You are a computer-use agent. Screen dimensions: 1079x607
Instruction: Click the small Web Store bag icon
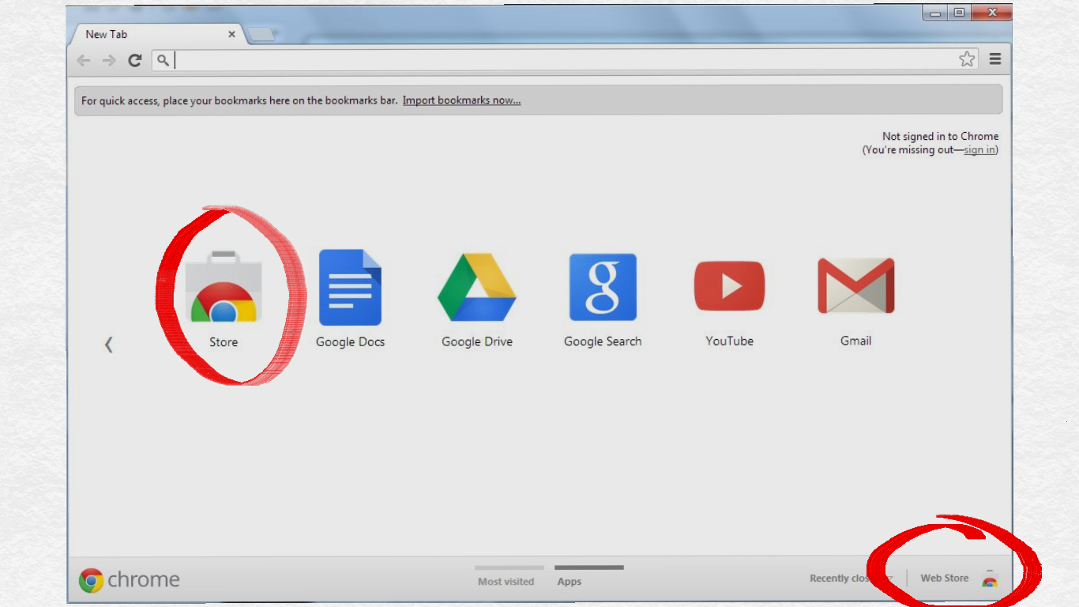pyautogui.click(x=989, y=579)
